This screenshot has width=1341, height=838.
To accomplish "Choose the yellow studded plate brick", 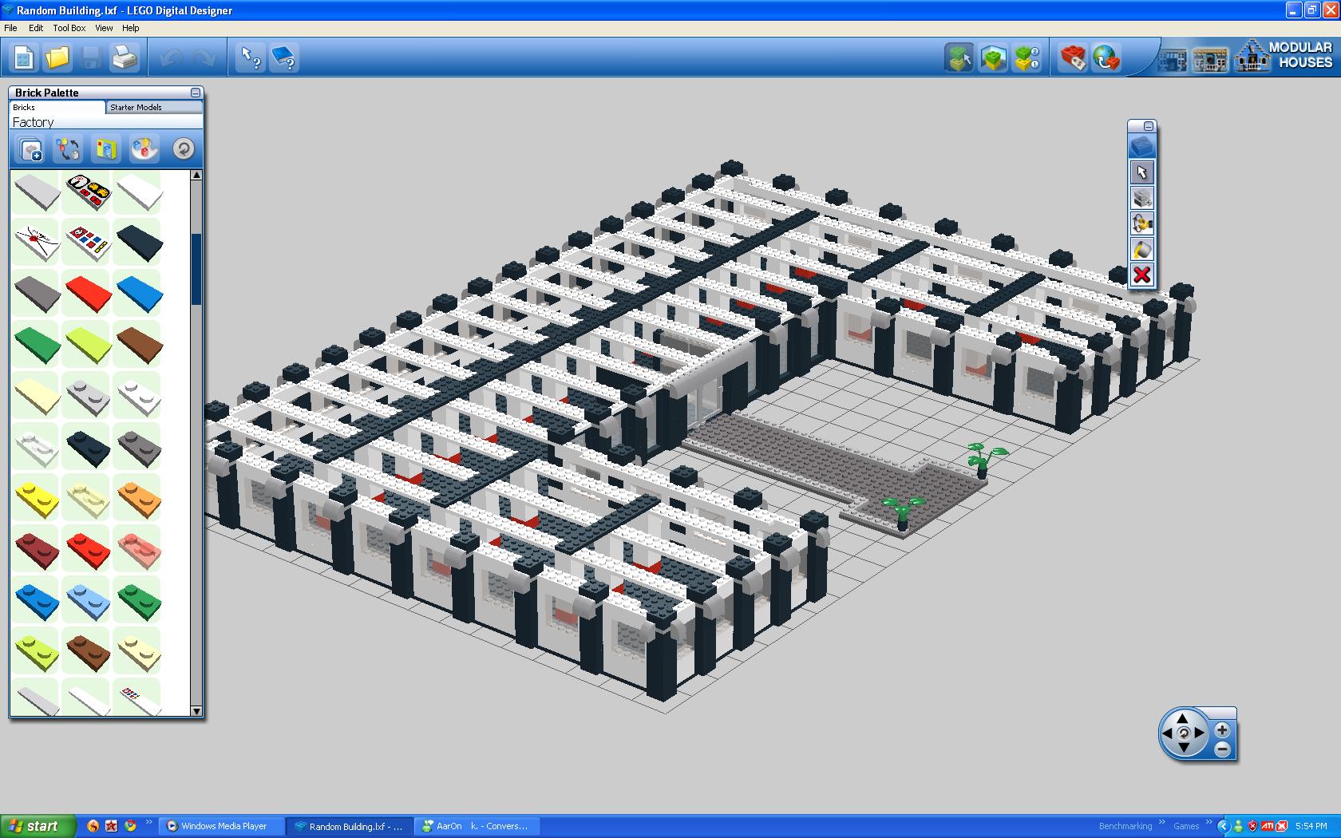I will [x=37, y=497].
